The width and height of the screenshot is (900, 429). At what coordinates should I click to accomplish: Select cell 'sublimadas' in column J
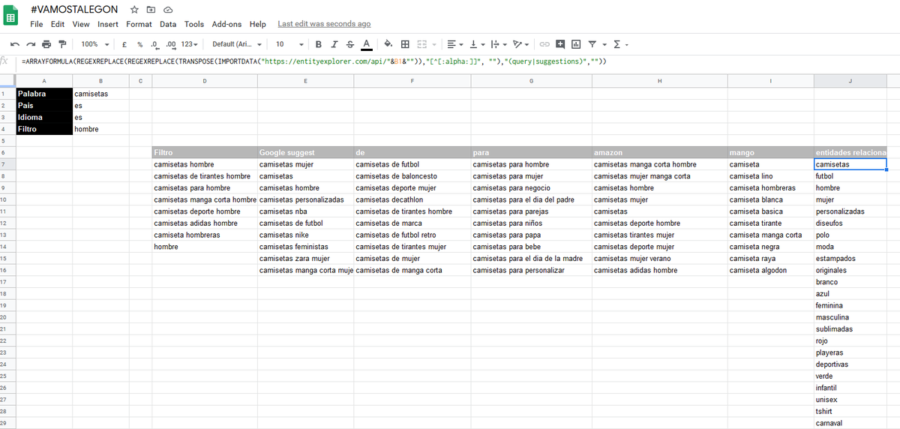pyautogui.click(x=850, y=329)
